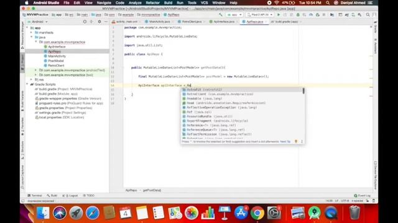
Task: Open System Preferences from the Dock
Action: pyautogui.click(x=274, y=213)
